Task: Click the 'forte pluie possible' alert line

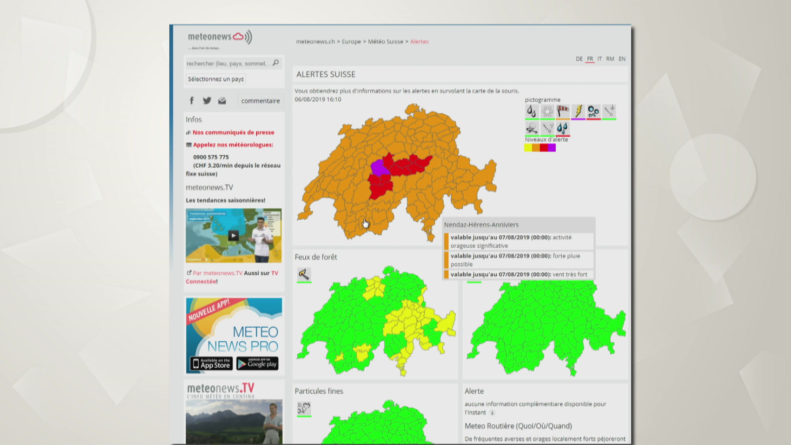Action: pos(519,260)
